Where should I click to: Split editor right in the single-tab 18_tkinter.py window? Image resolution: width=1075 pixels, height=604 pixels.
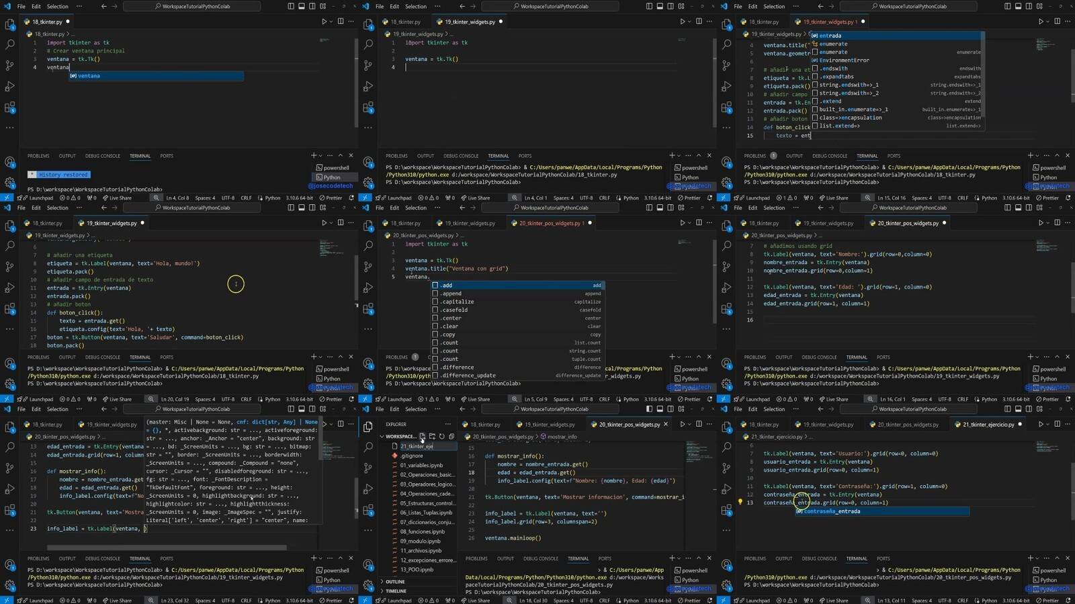click(x=341, y=21)
